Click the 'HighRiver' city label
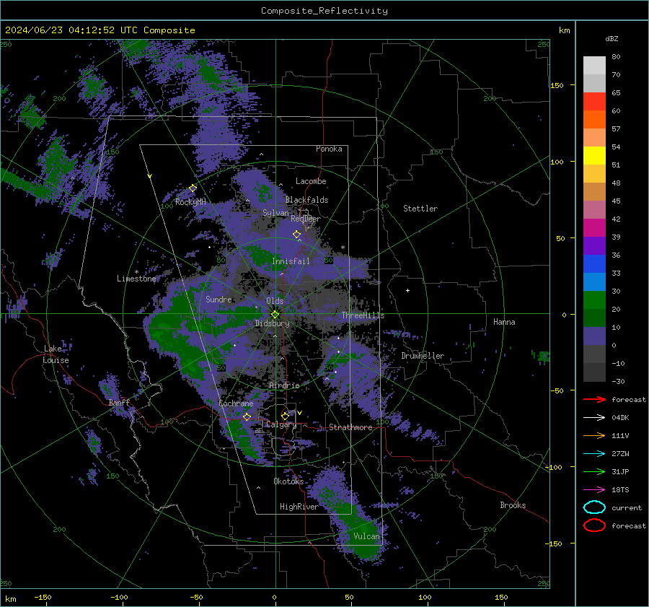Image resolution: width=649 pixels, height=607 pixels. [x=299, y=507]
